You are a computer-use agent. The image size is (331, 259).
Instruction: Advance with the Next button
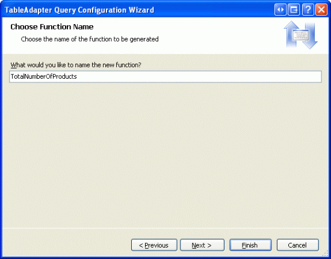(x=202, y=245)
